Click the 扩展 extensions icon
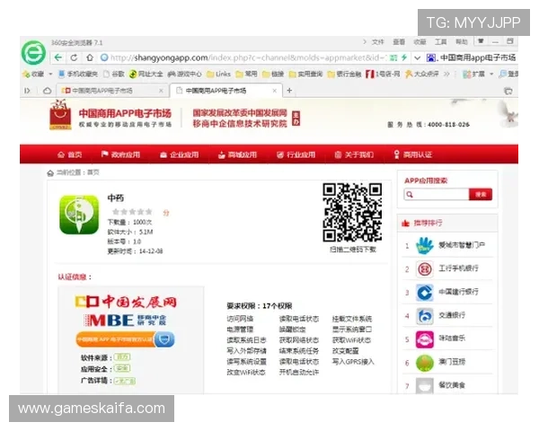Image resolution: width=539 pixels, height=431 pixels. [x=466, y=74]
